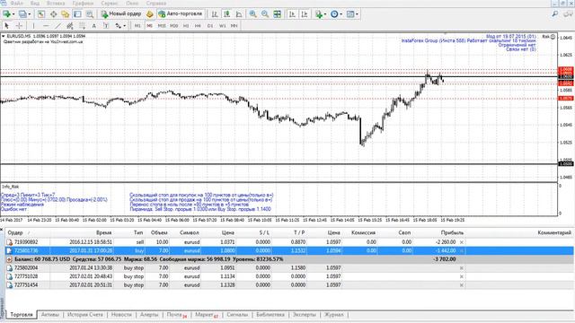Screen dimensions: 575x323
Task: Switch chart to bar chart icon
Action: point(215,14)
